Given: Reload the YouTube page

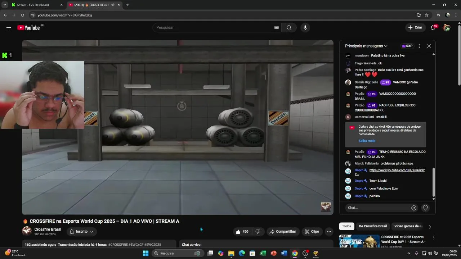Looking at the screenshot, I should click(x=22, y=15).
